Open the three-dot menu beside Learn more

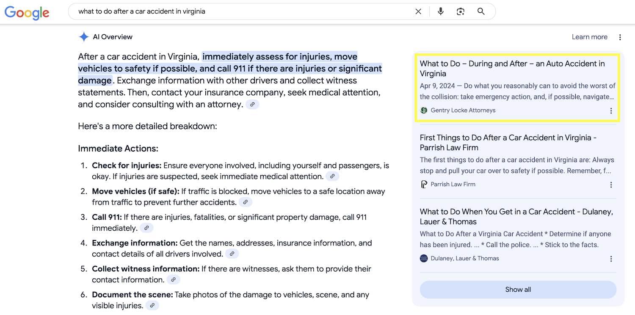pyautogui.click(x=620, y=37)
